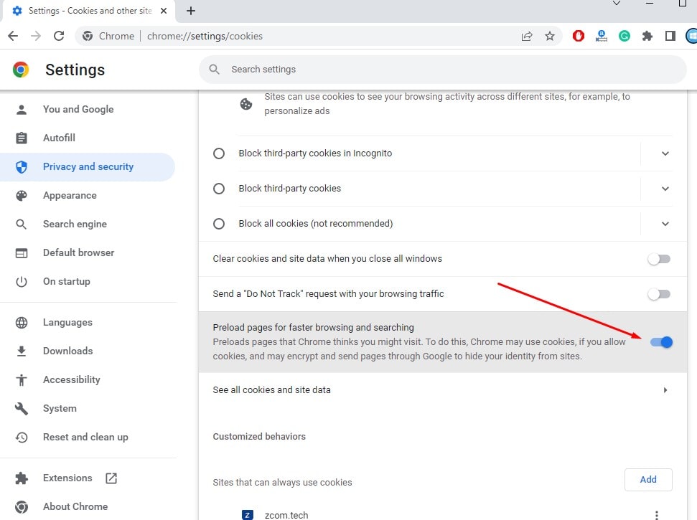Expand Block third-party cookies in Incognito details
This screenshot has width=697, height=520.
665,153
